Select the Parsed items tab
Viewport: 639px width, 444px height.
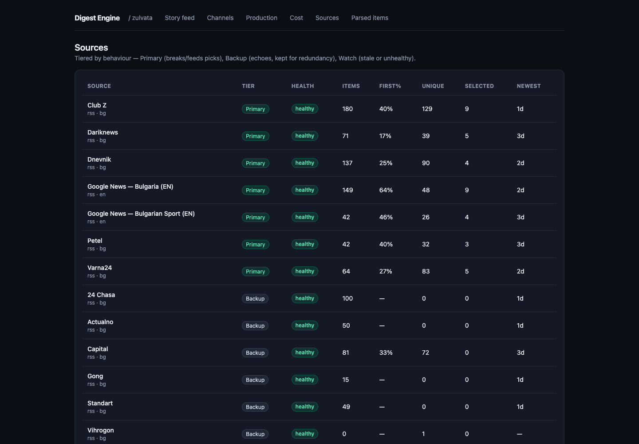370,18
